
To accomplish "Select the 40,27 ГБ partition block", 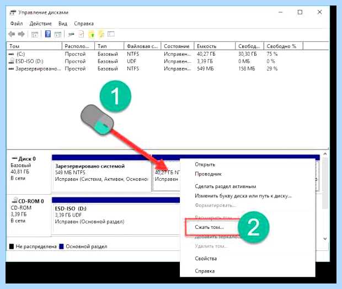I will [167, 175].
